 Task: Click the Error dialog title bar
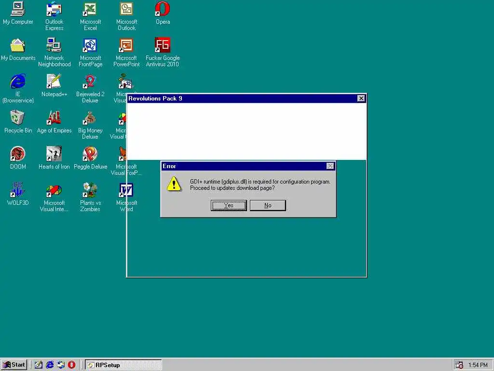click(x=248, y=166)
